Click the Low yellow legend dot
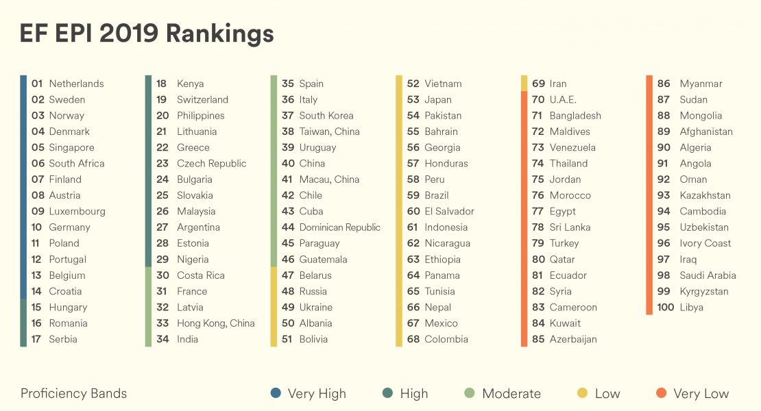Viewport: 761px width, 411px height. pyautogui.click(x=582, y=393)
